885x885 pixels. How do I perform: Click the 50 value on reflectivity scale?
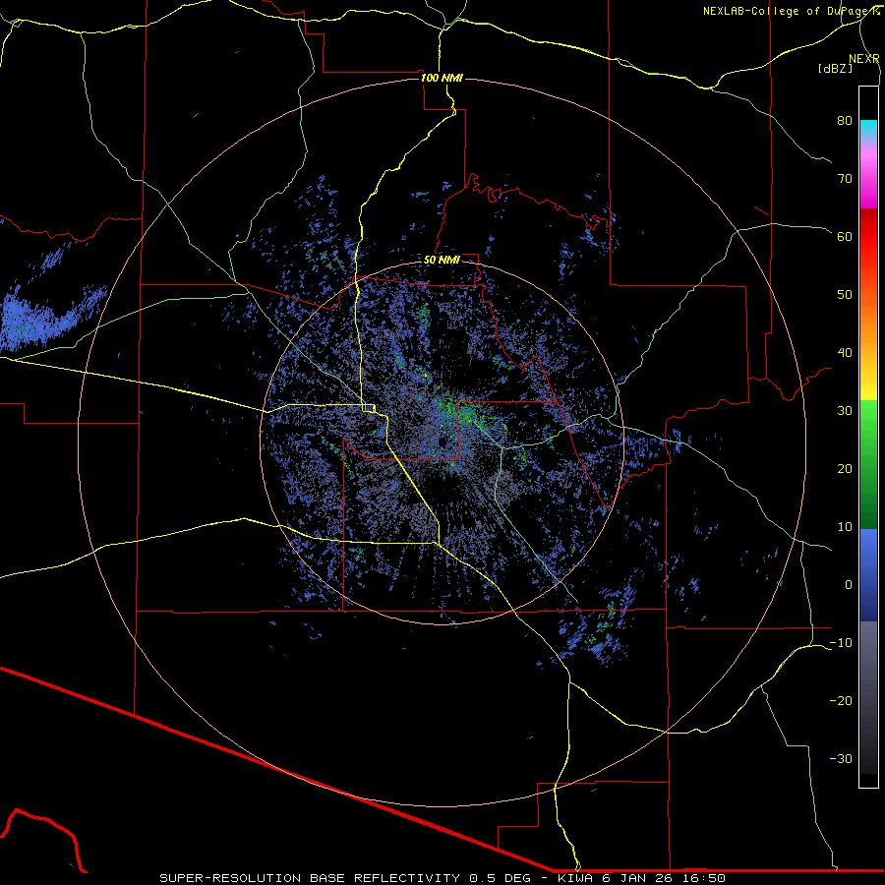click(x=845, y=295)
